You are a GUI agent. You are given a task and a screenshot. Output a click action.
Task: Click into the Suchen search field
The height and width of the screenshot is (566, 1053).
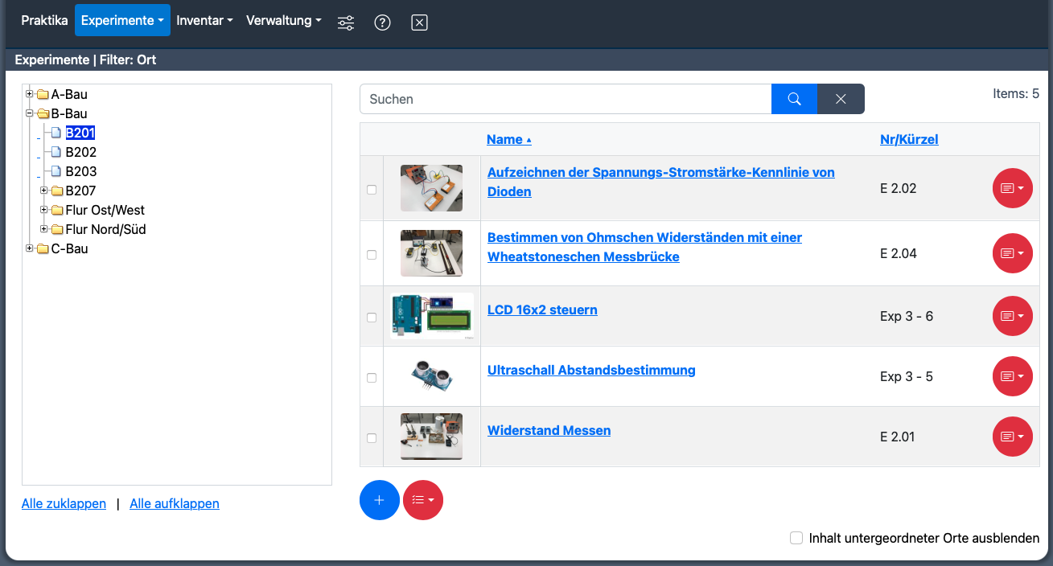[565, 99]
